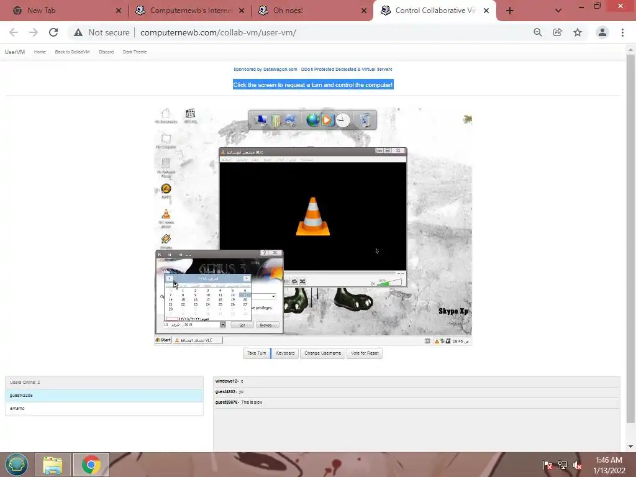Open the recycle bin icon in VM dock
The width and height of the screenshot is (636, 477).
(365, 120)
